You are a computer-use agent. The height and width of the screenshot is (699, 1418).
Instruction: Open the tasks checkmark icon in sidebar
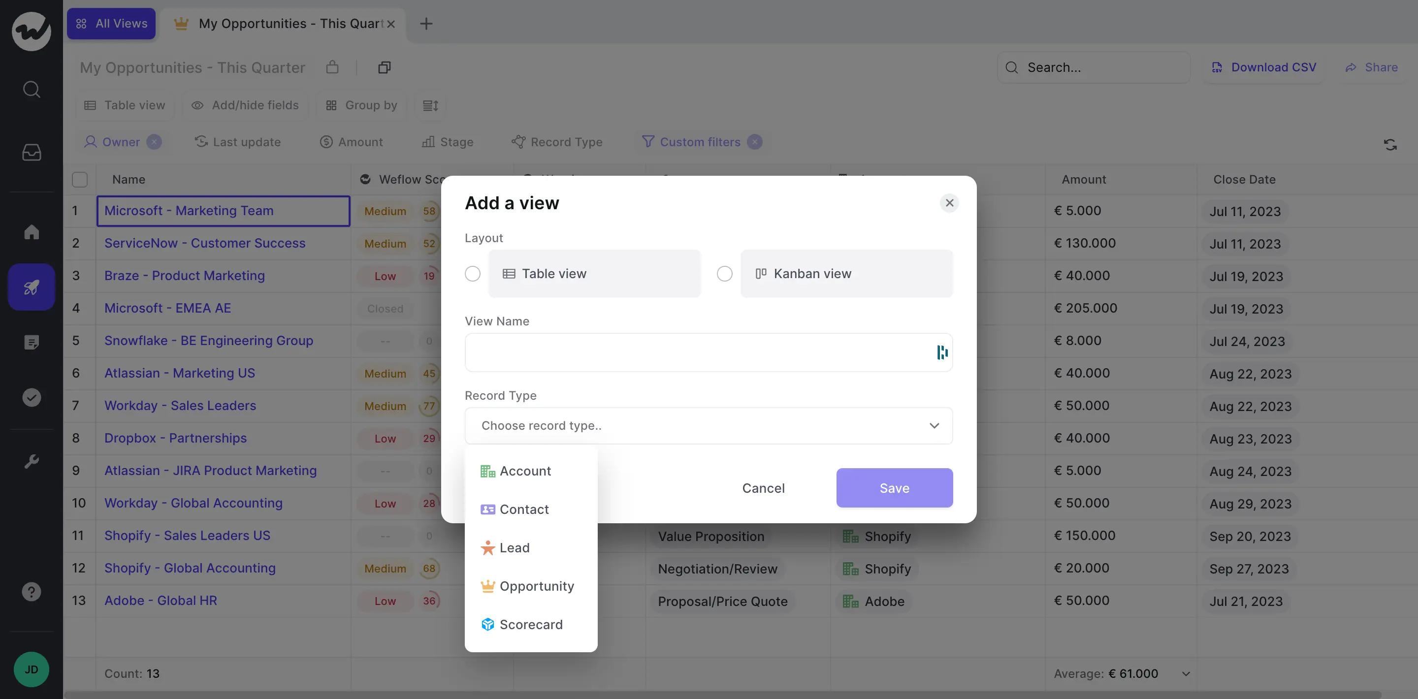tap(32, 397)
